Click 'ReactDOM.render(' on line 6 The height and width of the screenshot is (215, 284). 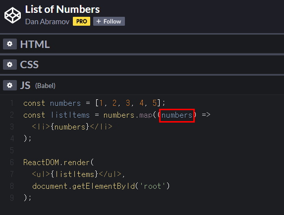click(58, 163)
